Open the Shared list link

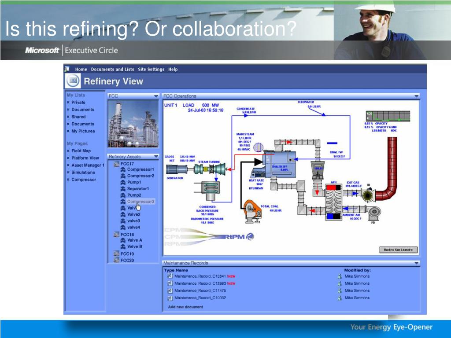(78, 117)
